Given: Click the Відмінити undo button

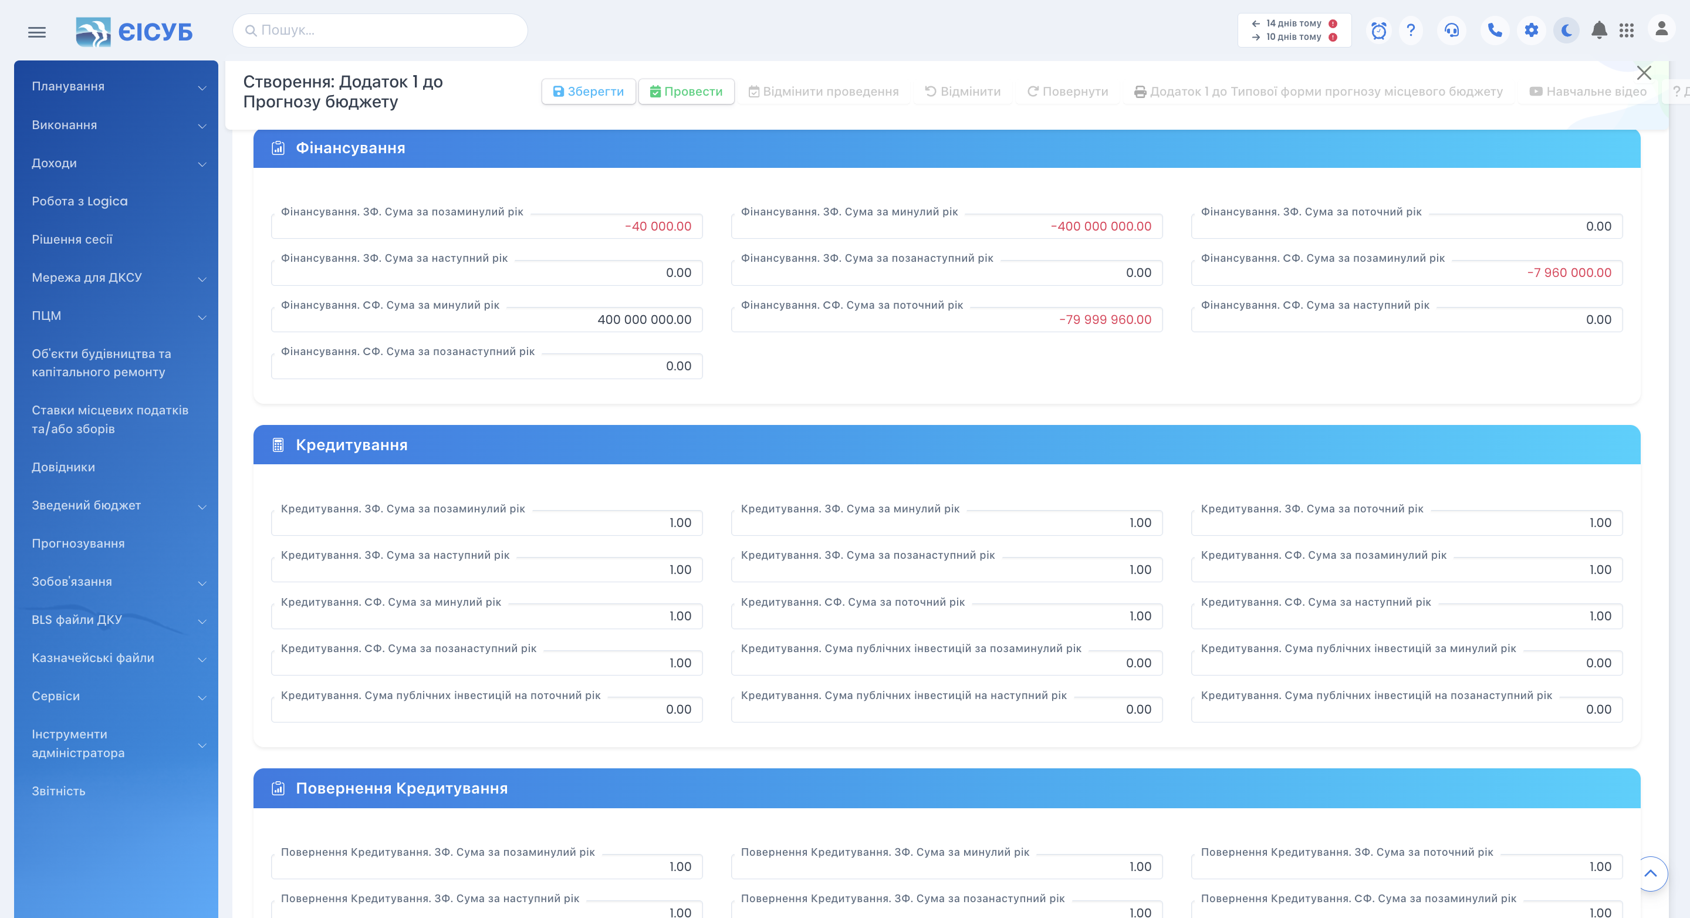Looking at the screenshot, I should [962, 91].
